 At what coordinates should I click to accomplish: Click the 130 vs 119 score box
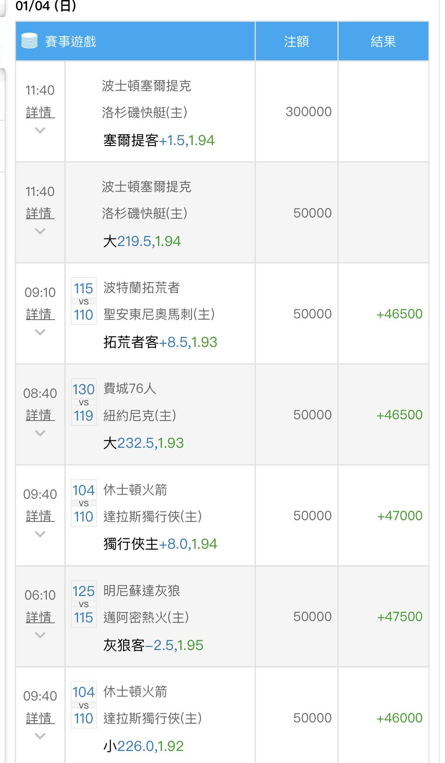(83, 402)
